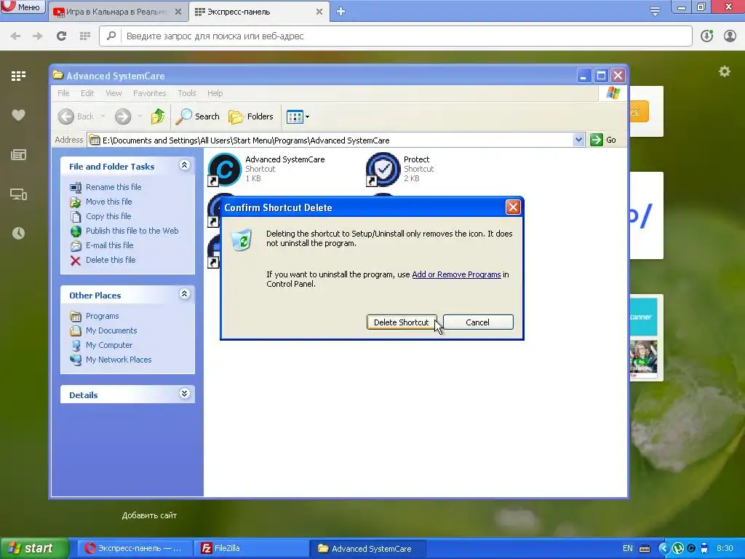Click Rename this file
The width and height of the screenshot is (745, 559).
113,187
